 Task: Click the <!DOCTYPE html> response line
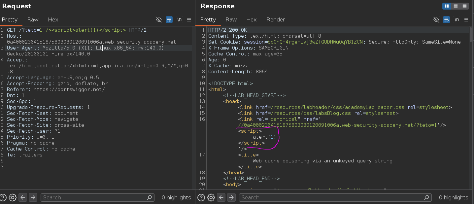[x=230, y=84]
